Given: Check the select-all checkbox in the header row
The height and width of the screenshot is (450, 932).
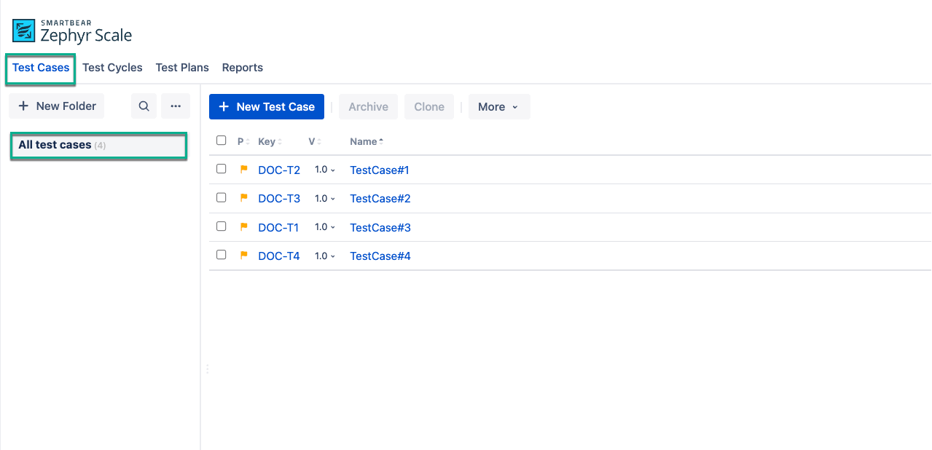Looking at the screenshot, I should pyautogui.click(x=221, y=140).
